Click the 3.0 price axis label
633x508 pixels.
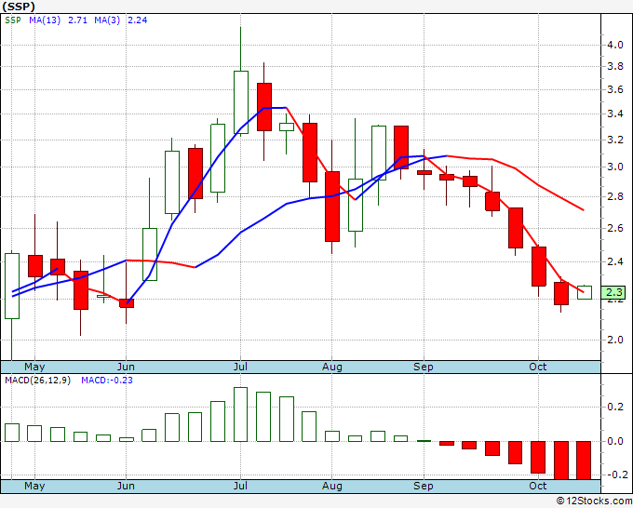coord(615,167)
